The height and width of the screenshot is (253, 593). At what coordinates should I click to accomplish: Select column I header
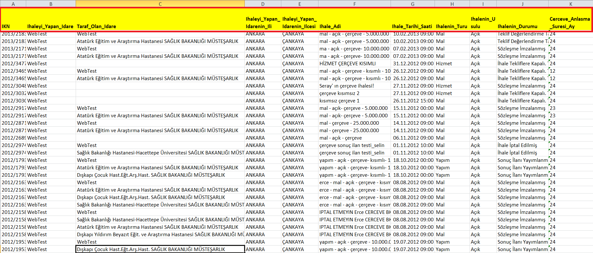(x=483, y=4)
